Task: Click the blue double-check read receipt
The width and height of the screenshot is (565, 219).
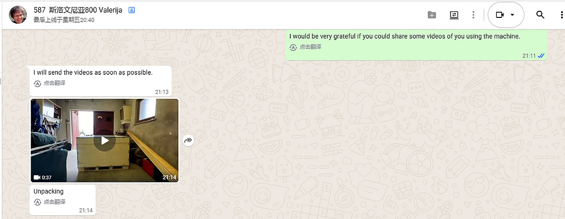Action: coord(541,56)
